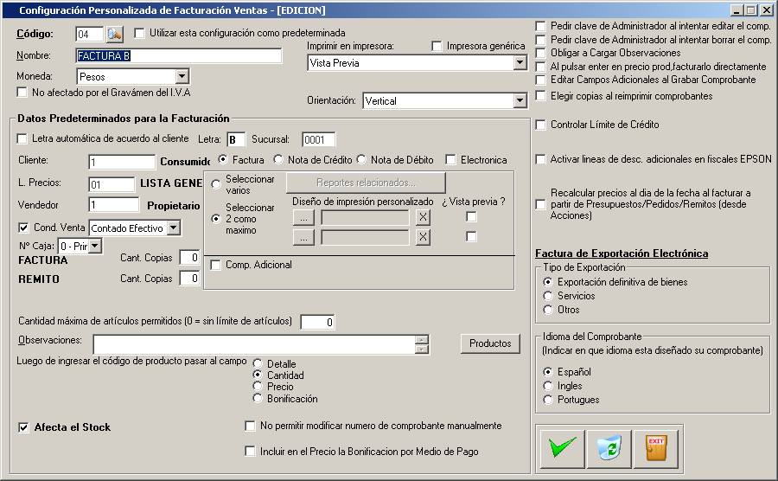Select Bonificación as next field
Screen dimensions: 778x481
[x=257, y=398]
